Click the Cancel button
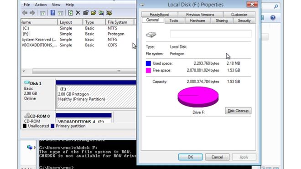 [x=217, y=157]
